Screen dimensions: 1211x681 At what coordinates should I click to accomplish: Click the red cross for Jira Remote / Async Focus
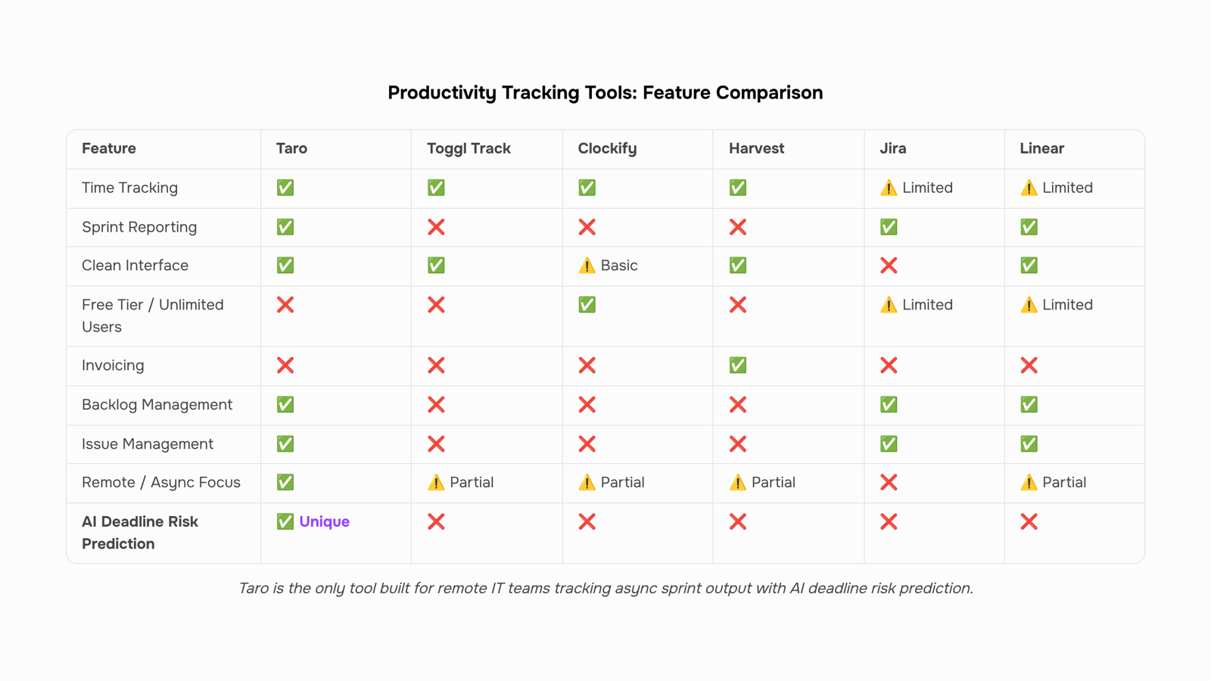click(889, 483)
